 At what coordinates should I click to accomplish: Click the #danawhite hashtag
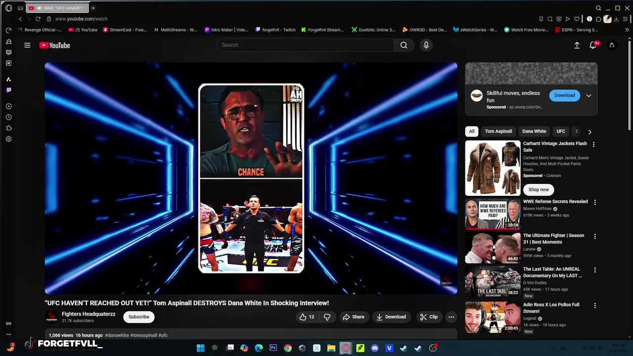117,335
